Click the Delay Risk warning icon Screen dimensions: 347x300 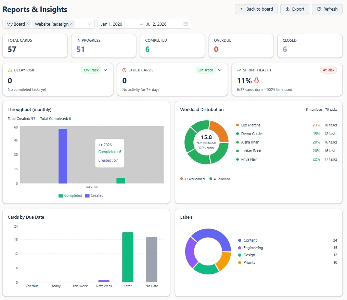point(10,70)
